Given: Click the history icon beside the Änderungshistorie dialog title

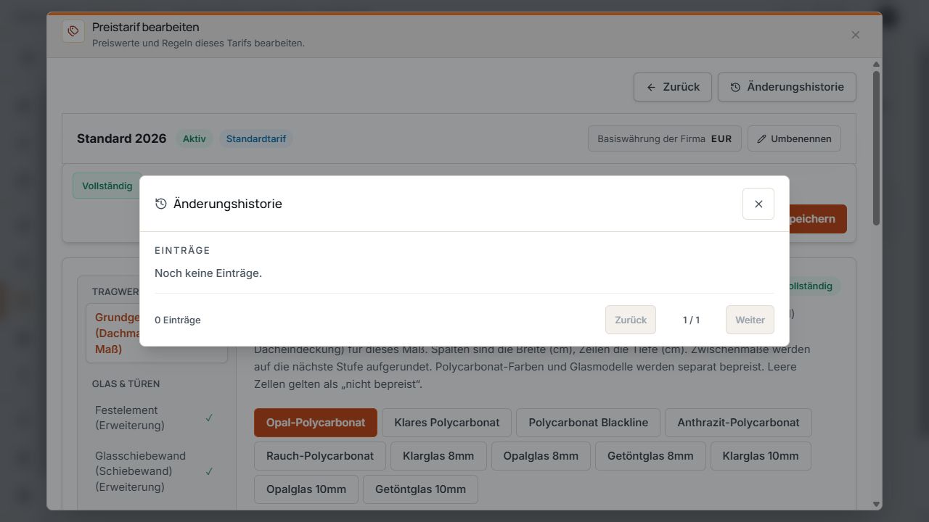Looking at the screenshot, I should point(161,204).
